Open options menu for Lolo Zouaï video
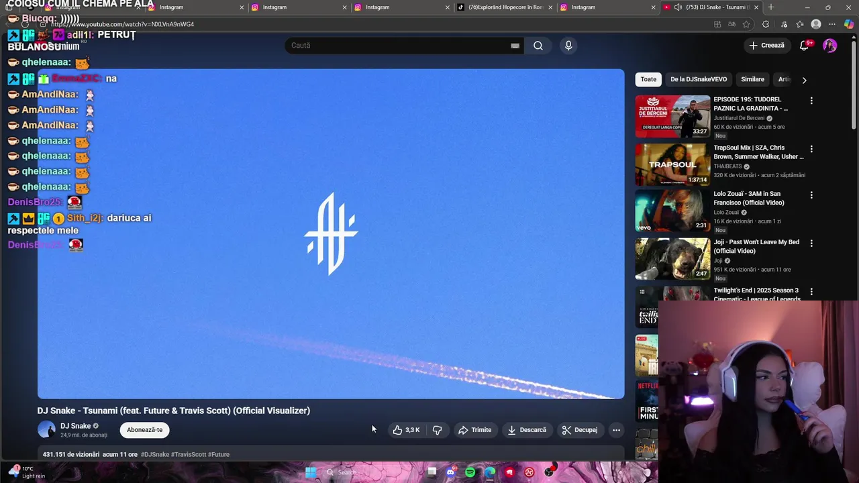The height and width of the screenshot is (483, 859). (x=811, y=195)
